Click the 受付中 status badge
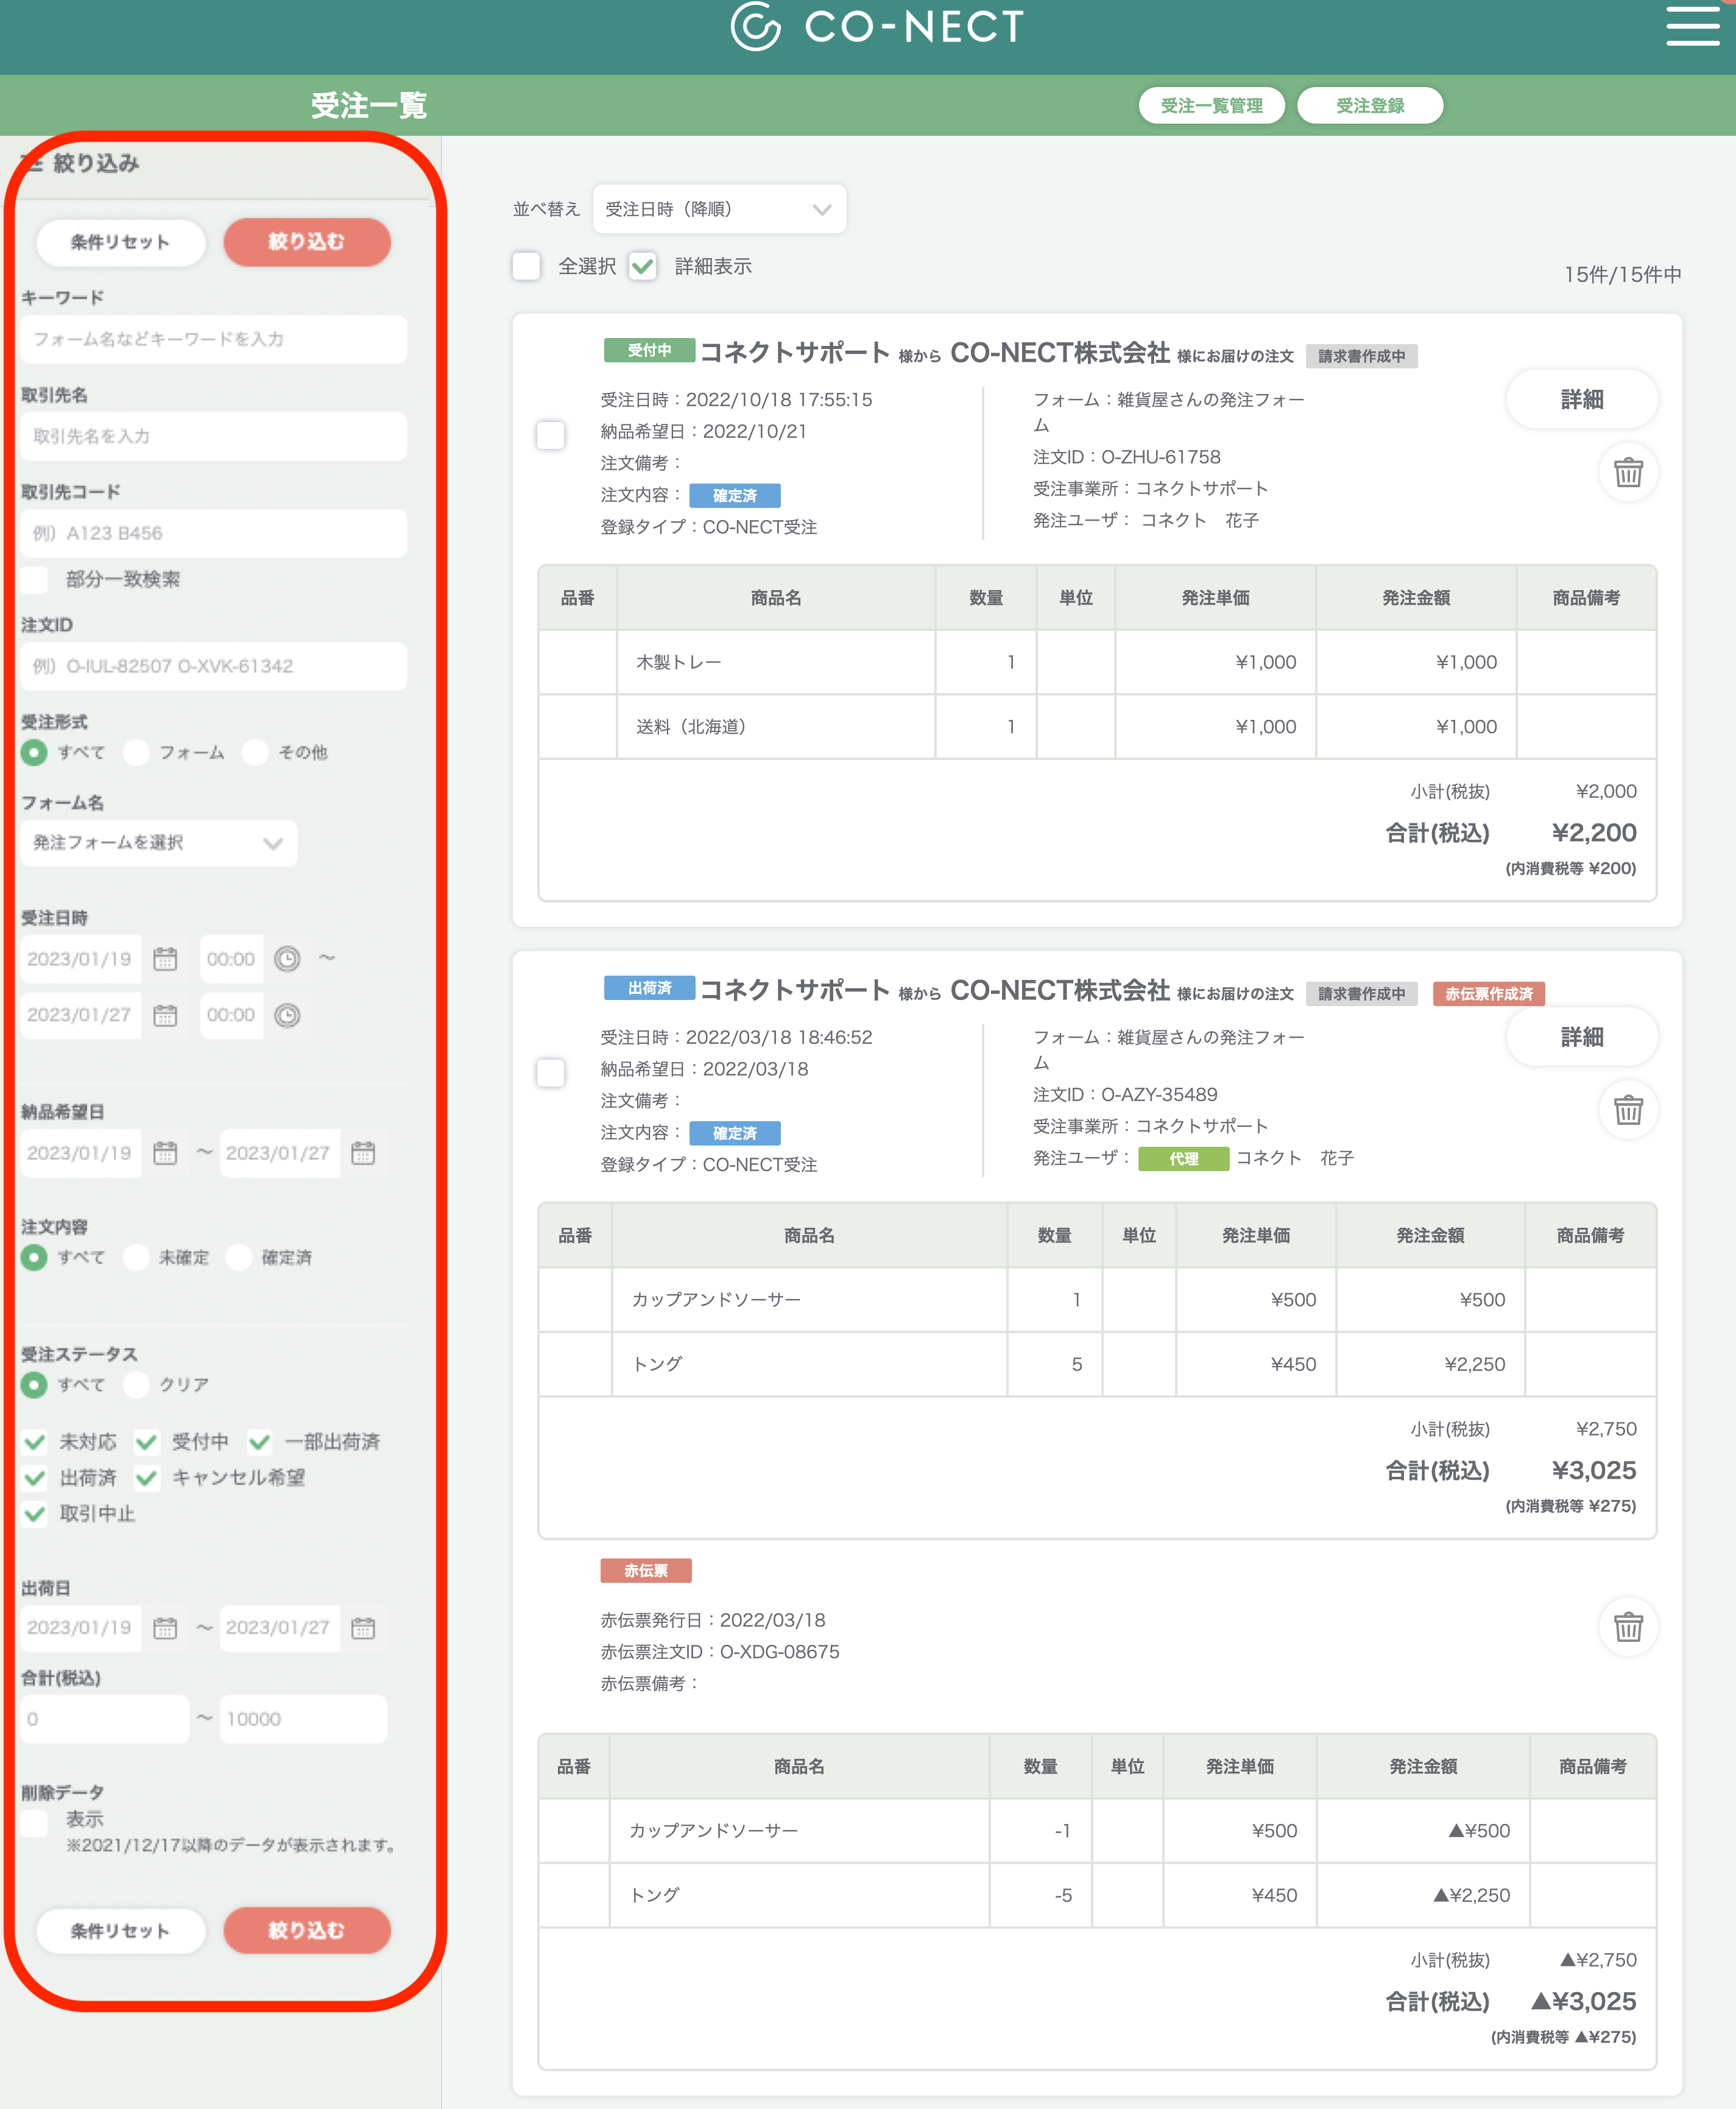Image resolution: width=1736 pixels, height=2109 pixels. point(649,350)
